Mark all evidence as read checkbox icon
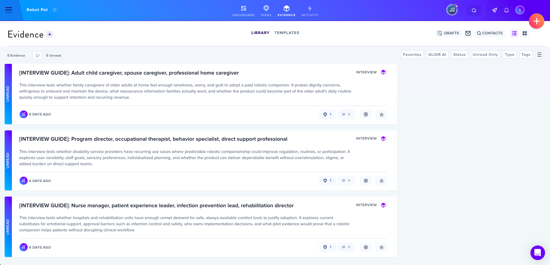 (38, 55)
